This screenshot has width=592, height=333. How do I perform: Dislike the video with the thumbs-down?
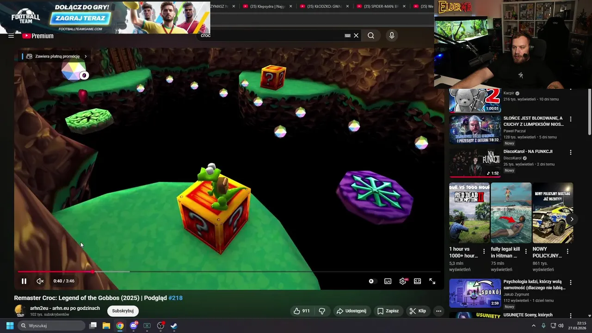(x=322, y=311)
